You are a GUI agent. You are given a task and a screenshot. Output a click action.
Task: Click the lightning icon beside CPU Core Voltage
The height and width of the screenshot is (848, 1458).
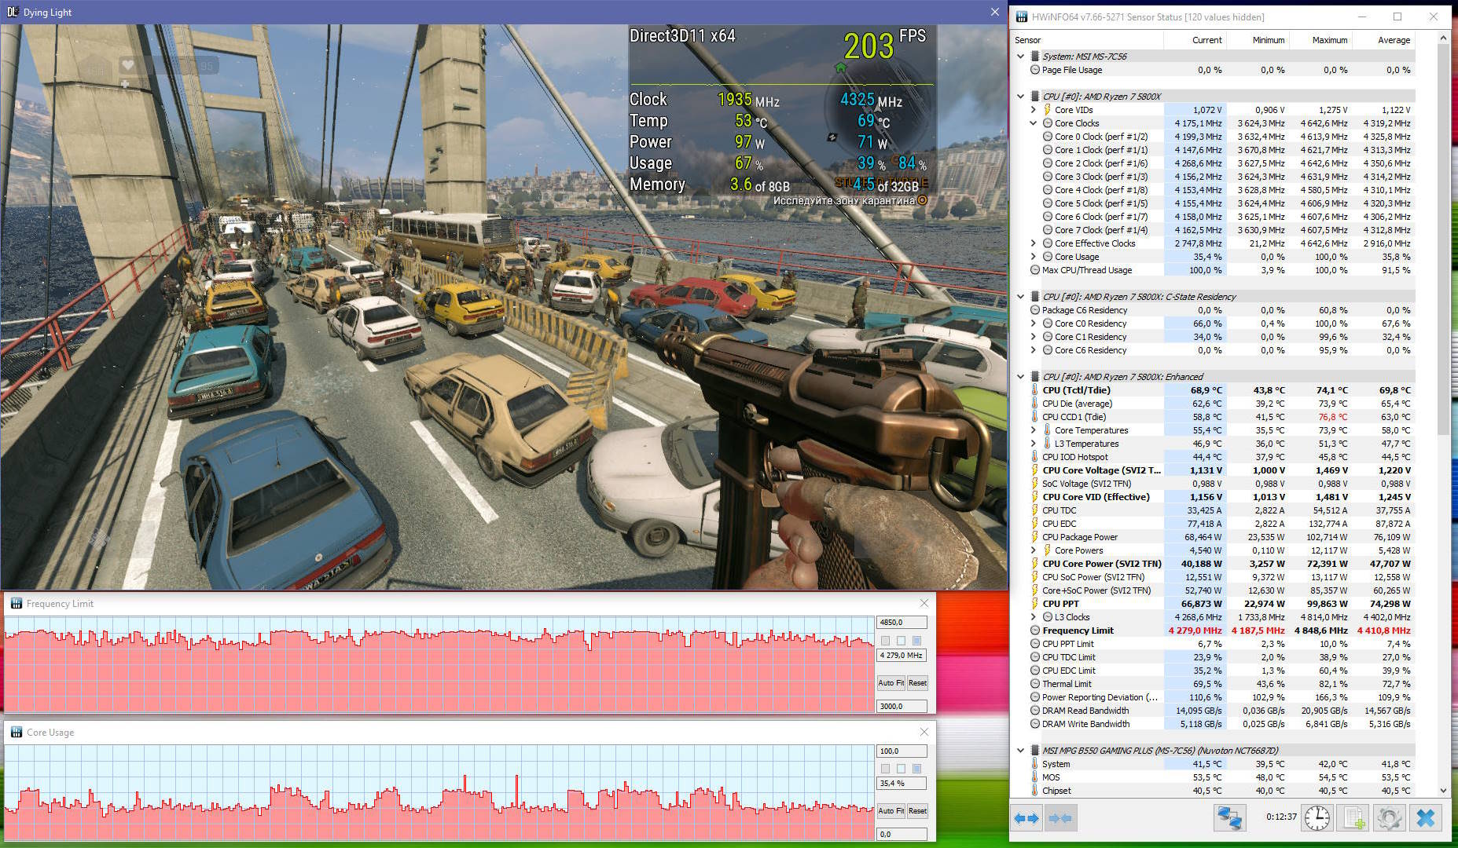pyautogui.click(x=1035, y=470)
